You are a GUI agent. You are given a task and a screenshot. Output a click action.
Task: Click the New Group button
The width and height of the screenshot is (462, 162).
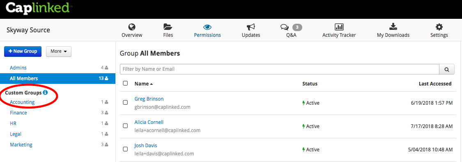coord(23,52)
